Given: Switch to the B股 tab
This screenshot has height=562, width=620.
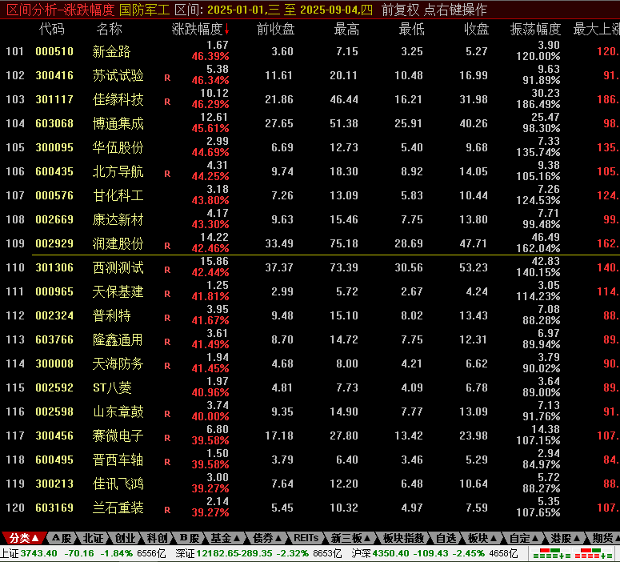Looking at the screenshot, I should tap(189, 538).
